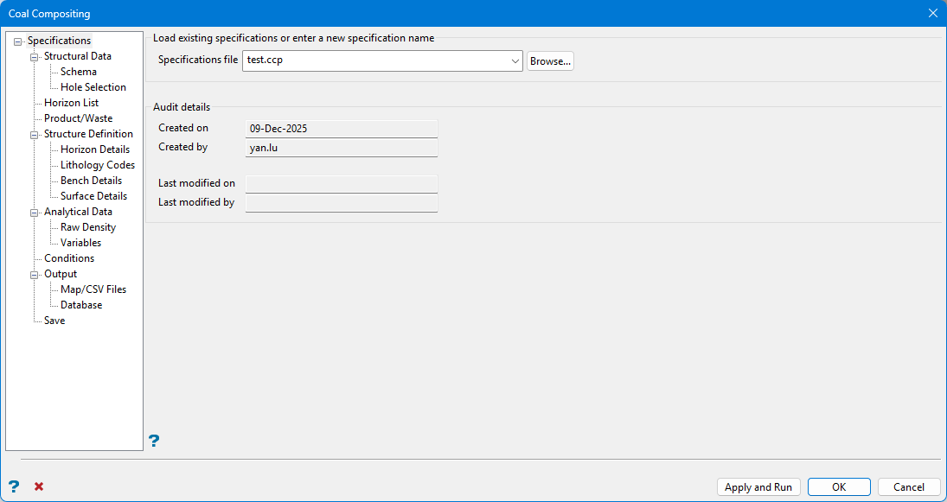Close the Coal Compositing dialog window
The image size is (947, 502).
click(x=932, y=13)
